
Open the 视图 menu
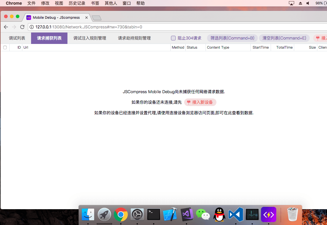point(59,3)
